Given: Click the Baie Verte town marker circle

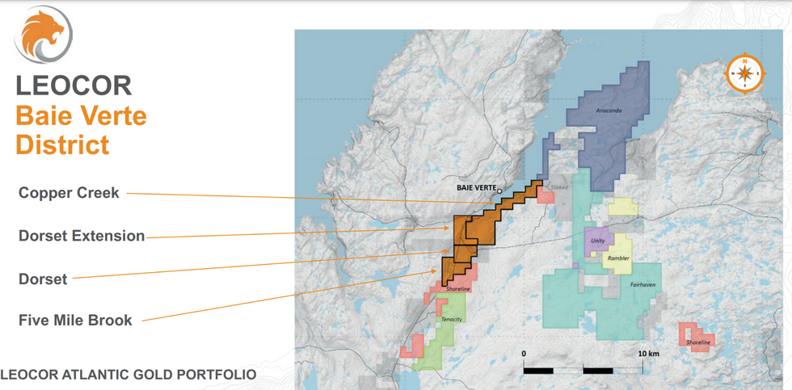Looking at the screenshot, I should pos(499,191).
